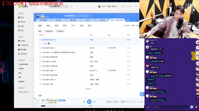The height and width of the screenshot is (111, 199).
Task: Select the 歌单 results filter
Action: pos(65,26)
